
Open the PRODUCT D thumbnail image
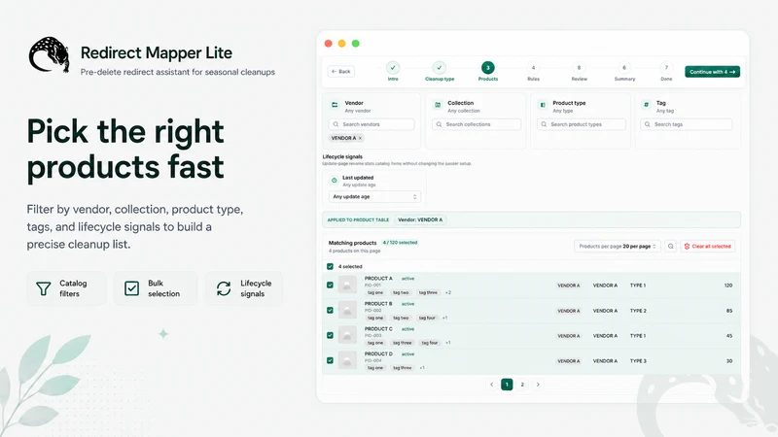[347, 360]
